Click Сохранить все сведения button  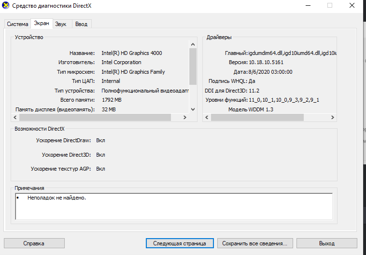(x=255, y=243)
